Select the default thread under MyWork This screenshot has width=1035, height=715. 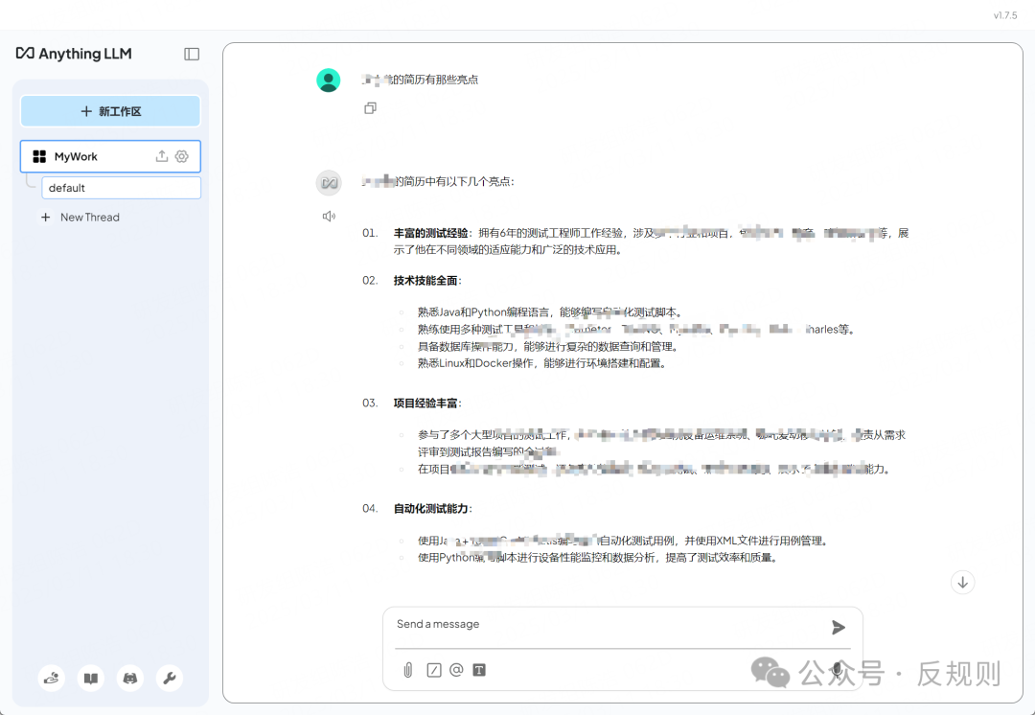point(121,188)
